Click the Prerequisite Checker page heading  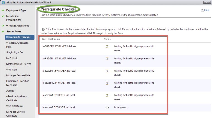pos(58,9)
